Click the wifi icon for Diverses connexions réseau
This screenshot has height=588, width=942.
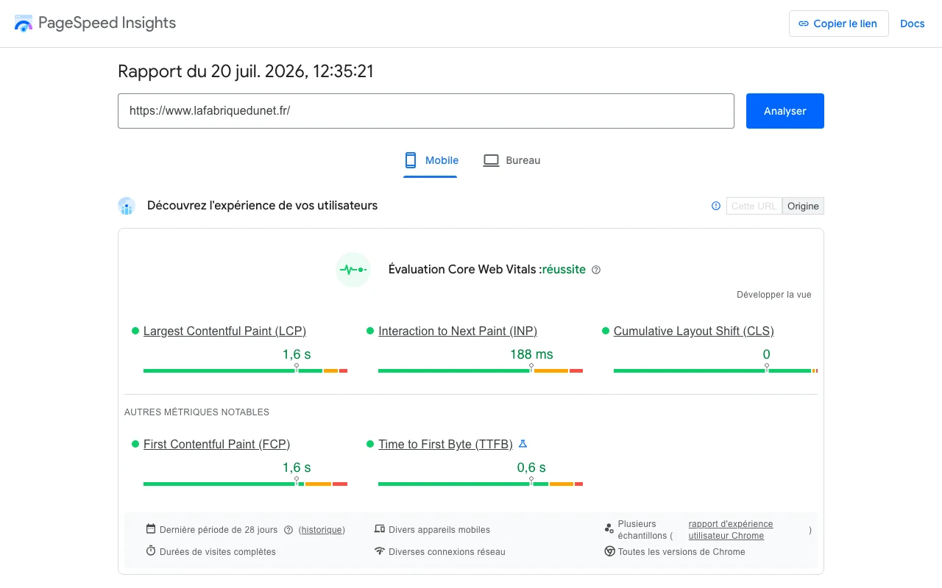tap(380, 551)
